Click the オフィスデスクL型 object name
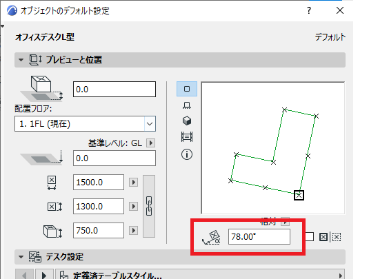 (45, 37)
